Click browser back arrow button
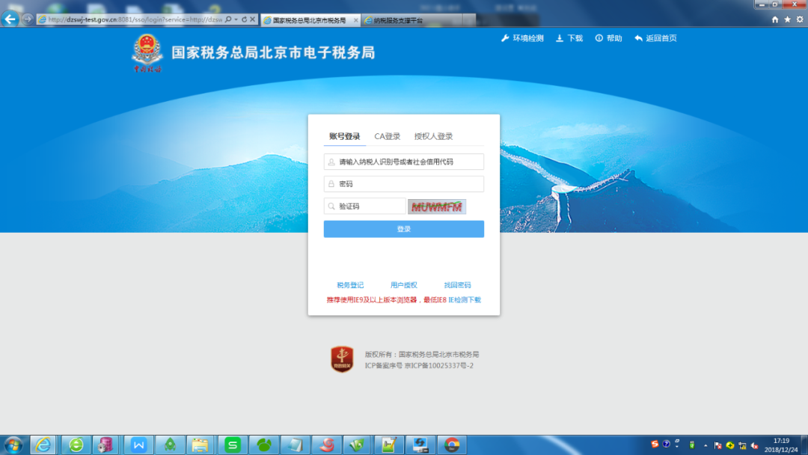The height and width of the screenshot is (455, 808). coord(10,19)
